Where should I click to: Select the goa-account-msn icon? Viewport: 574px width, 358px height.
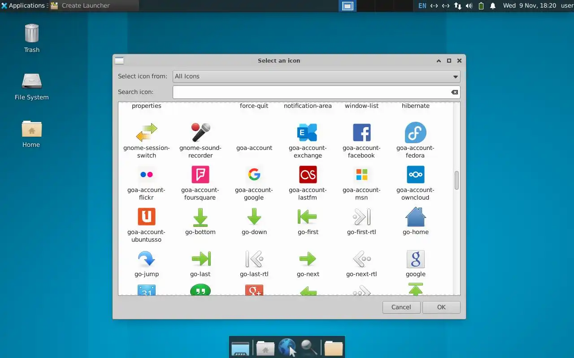click(361, 175)
